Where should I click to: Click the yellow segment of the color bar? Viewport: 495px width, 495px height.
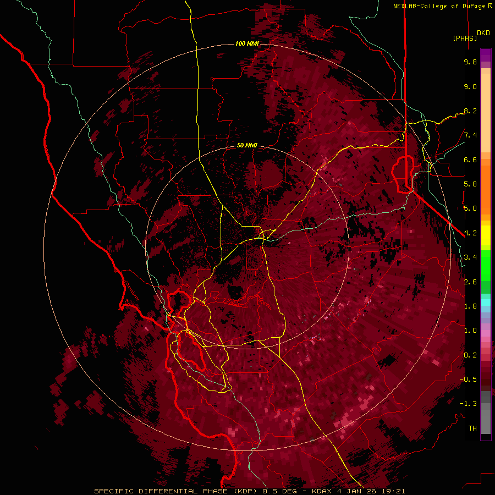[x=486, y=235]
